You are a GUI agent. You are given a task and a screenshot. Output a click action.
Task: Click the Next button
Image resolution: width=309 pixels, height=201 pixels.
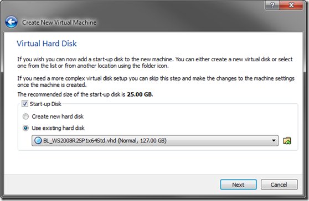238,184
